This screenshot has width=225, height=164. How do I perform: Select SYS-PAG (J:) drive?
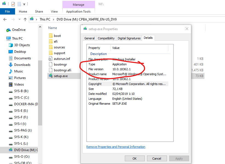(x=23, y=130)
